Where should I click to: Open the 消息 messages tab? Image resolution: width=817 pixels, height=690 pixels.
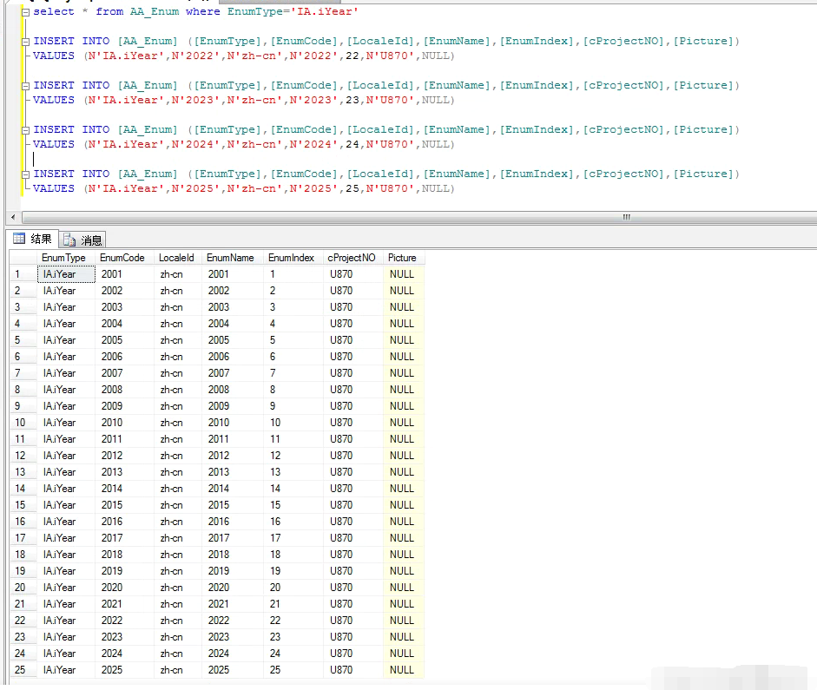click(82, 240)
